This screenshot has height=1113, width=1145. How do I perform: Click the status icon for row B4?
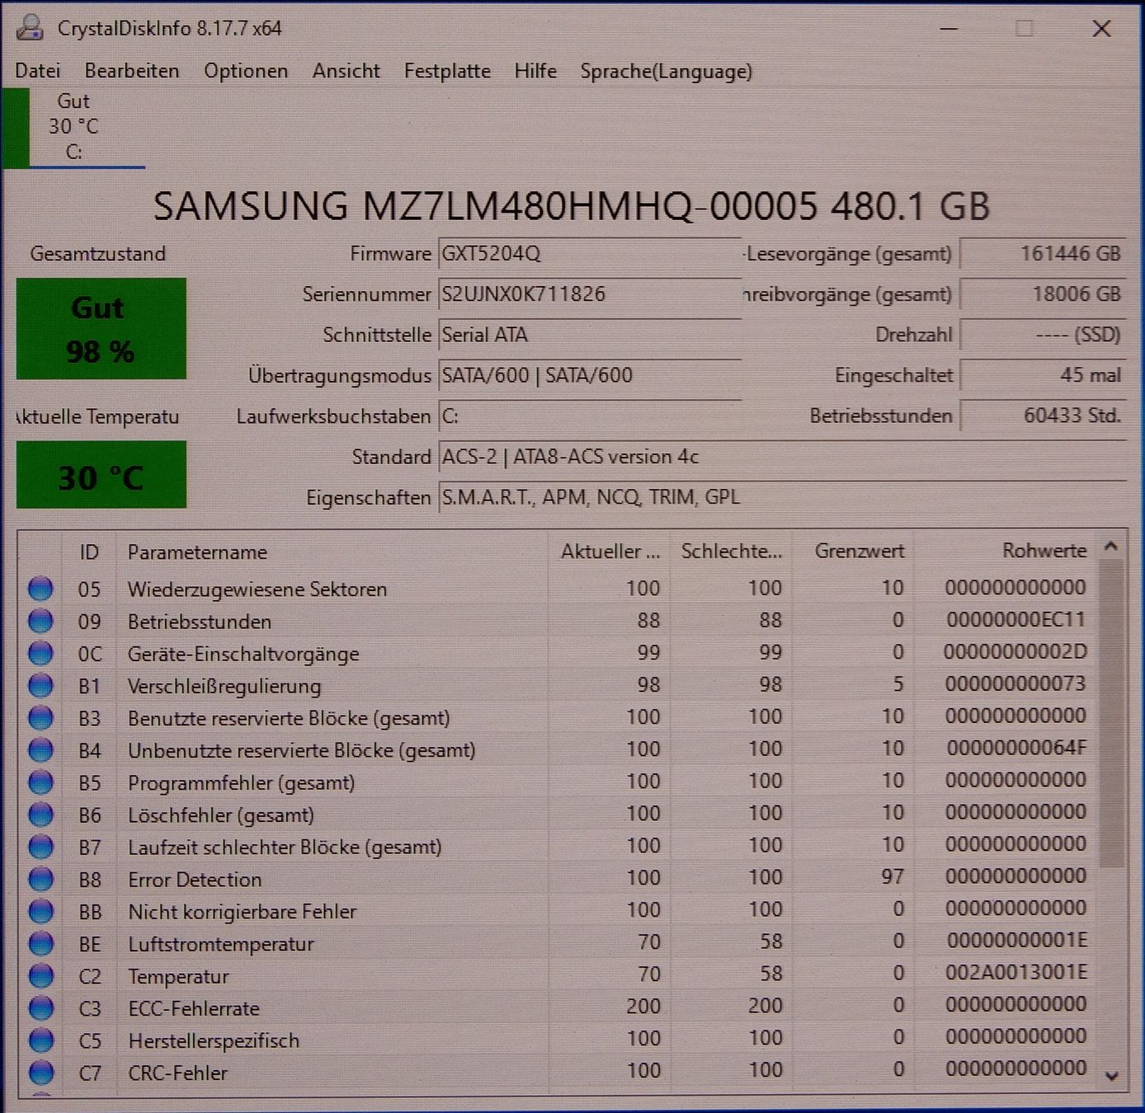click(x=40, y=749)
